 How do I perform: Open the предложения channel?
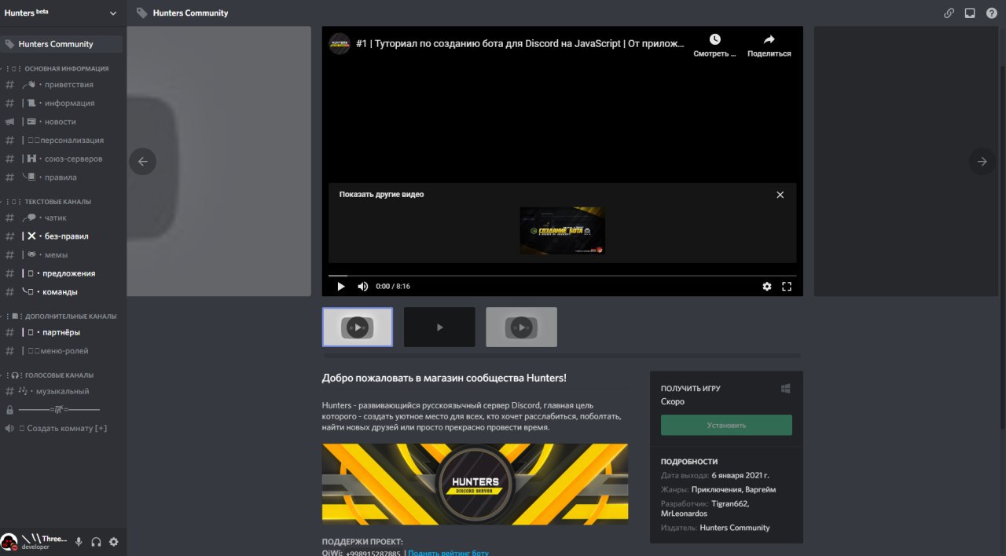(x=62, y=273)
